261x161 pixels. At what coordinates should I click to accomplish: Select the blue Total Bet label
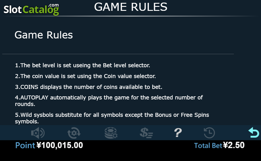coord(208,146)
